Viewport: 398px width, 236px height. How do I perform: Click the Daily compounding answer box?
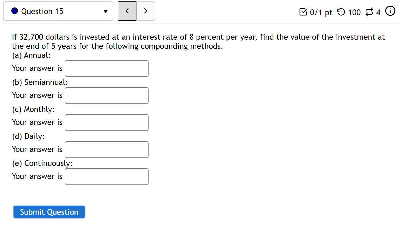coord(106,149)
